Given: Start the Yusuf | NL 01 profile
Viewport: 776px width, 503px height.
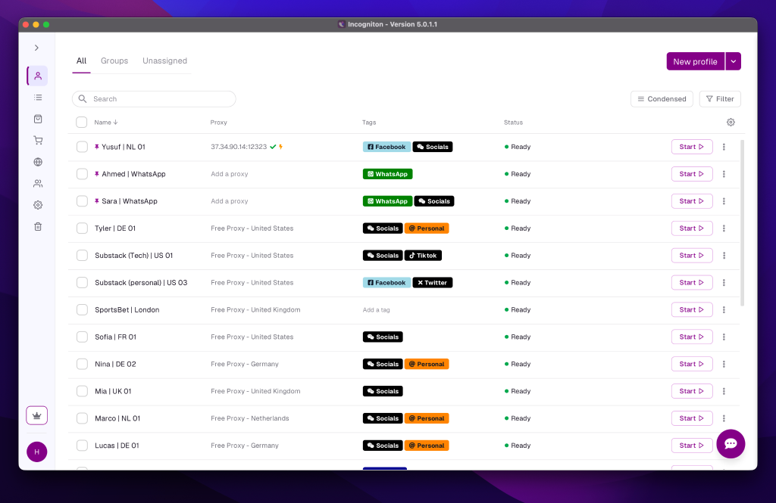Looking at the screenshot, I should 691,147.
